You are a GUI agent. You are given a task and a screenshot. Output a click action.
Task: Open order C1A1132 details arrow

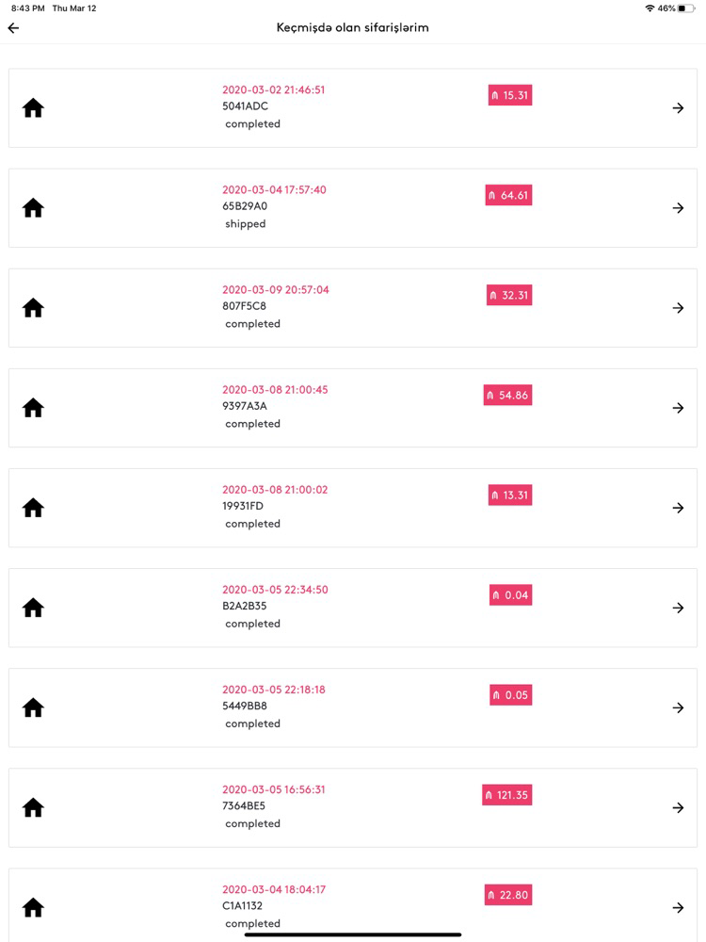click(x=678, y=907)
